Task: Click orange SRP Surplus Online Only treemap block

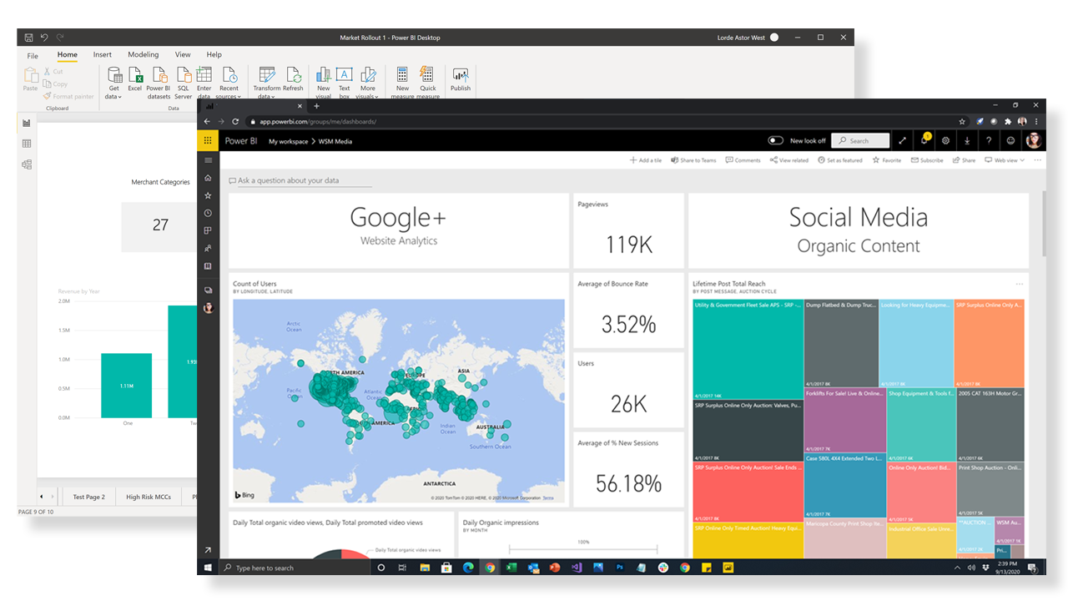Action: pyautogui.click(x=989, y=343)
